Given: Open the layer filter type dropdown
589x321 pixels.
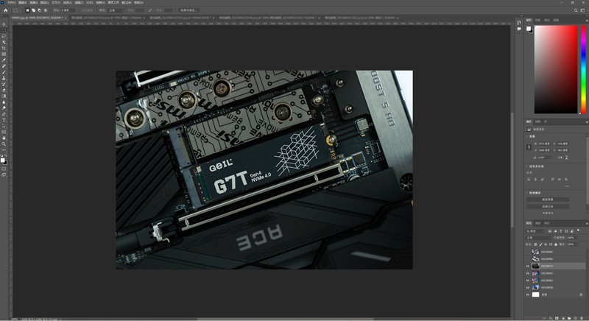Looking at the screenshot, I should 535,231.
